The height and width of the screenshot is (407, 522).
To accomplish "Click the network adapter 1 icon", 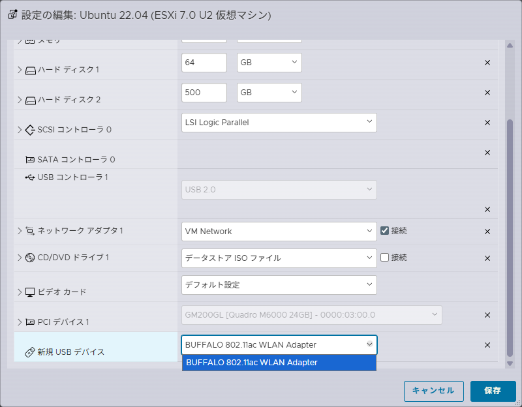I will coord(30,231).
